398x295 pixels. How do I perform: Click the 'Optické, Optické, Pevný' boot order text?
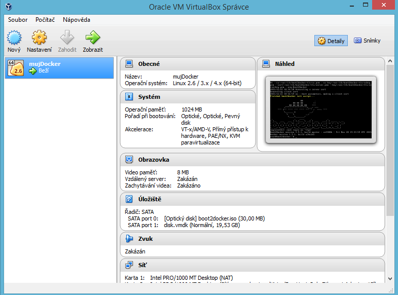click(x=210, y=116)
